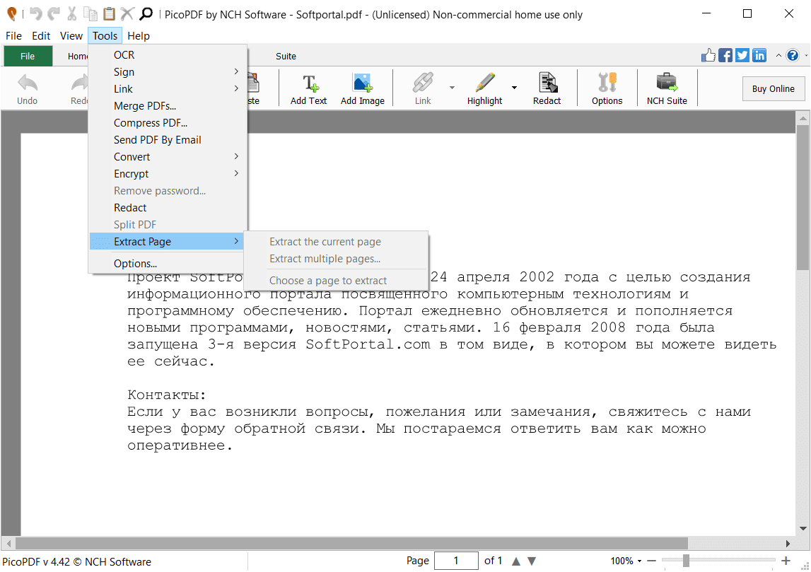This screenshot has width=811, height=572.
Task: Click the page number input field
Action: pos(455,561)
